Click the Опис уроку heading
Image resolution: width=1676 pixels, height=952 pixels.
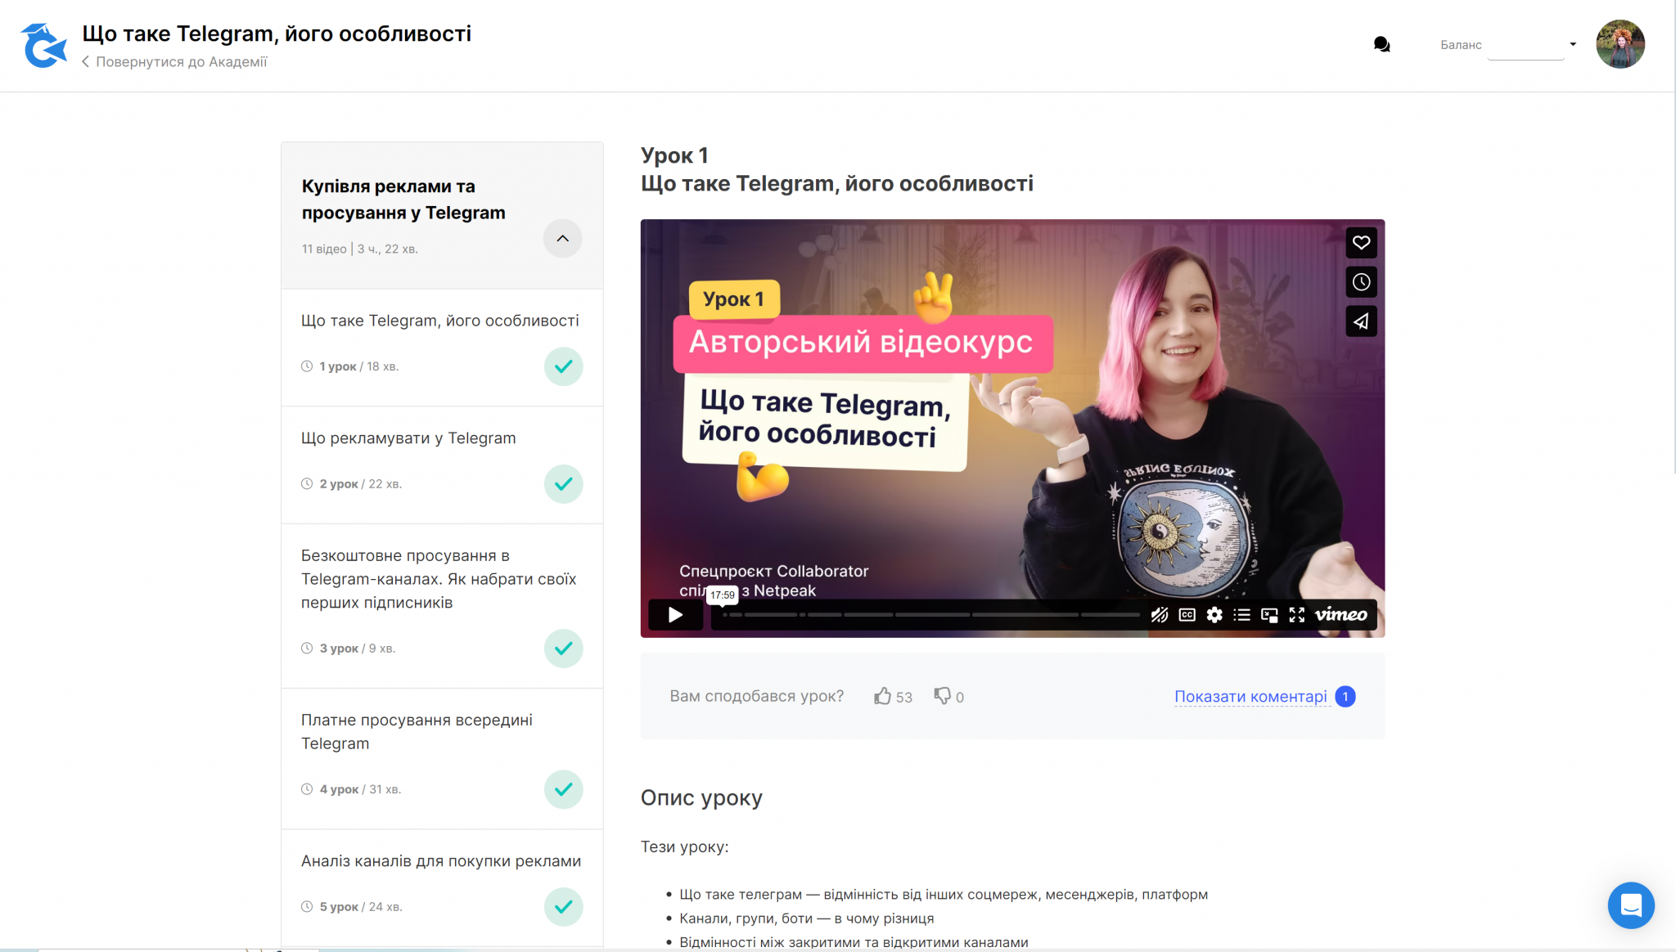tap(701, 797)
